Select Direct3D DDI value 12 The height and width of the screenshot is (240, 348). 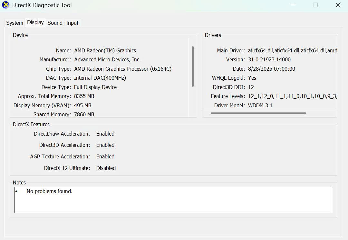(251, 87)
